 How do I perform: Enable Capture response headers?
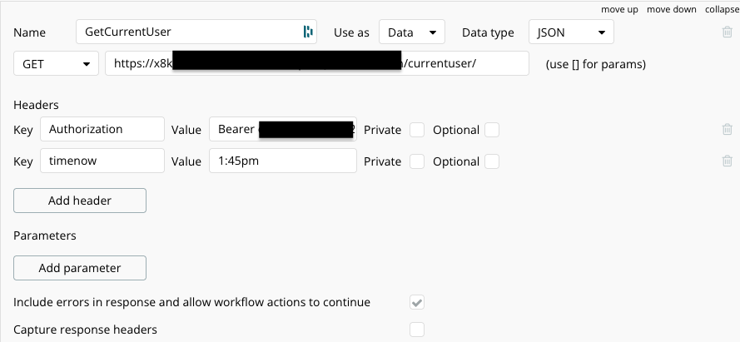point(417,330)
